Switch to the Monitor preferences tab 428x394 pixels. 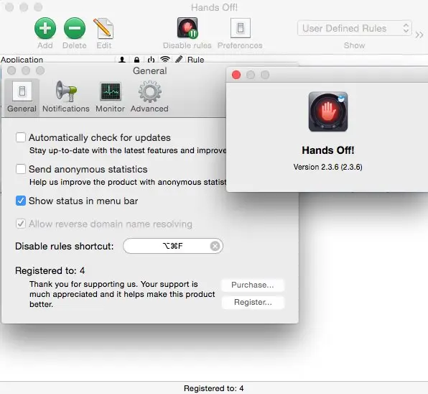(x=111, y=92)
